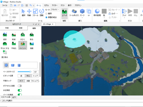The height and width of the screenshot is (107, 143).
Task: Expand the プレイ dropdown arrow
Action: pyautogui.click(x=124, y=18)
